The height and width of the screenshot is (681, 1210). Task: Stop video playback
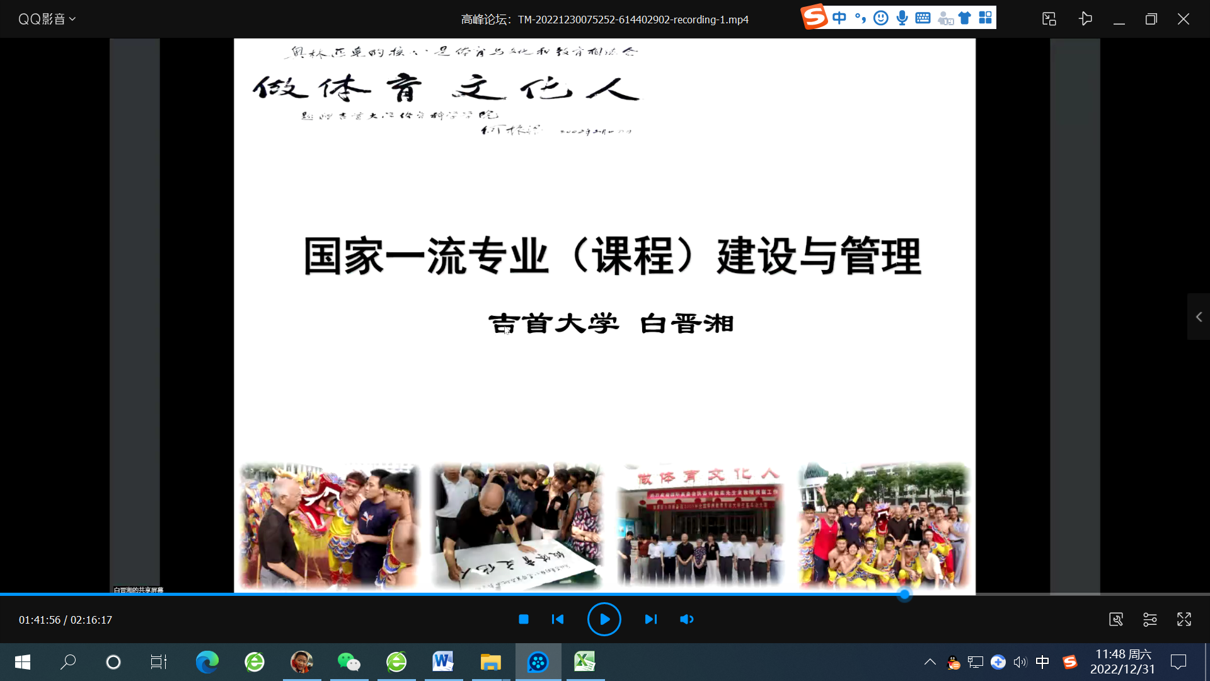click(x=523, y=619)
